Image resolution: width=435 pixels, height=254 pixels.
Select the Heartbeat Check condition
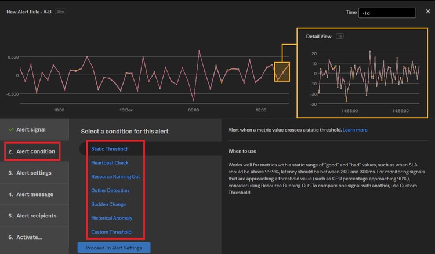[110, 163]
